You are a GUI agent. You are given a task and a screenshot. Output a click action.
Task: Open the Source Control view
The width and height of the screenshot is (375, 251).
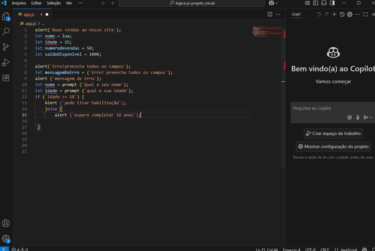(x=6, y=47)
